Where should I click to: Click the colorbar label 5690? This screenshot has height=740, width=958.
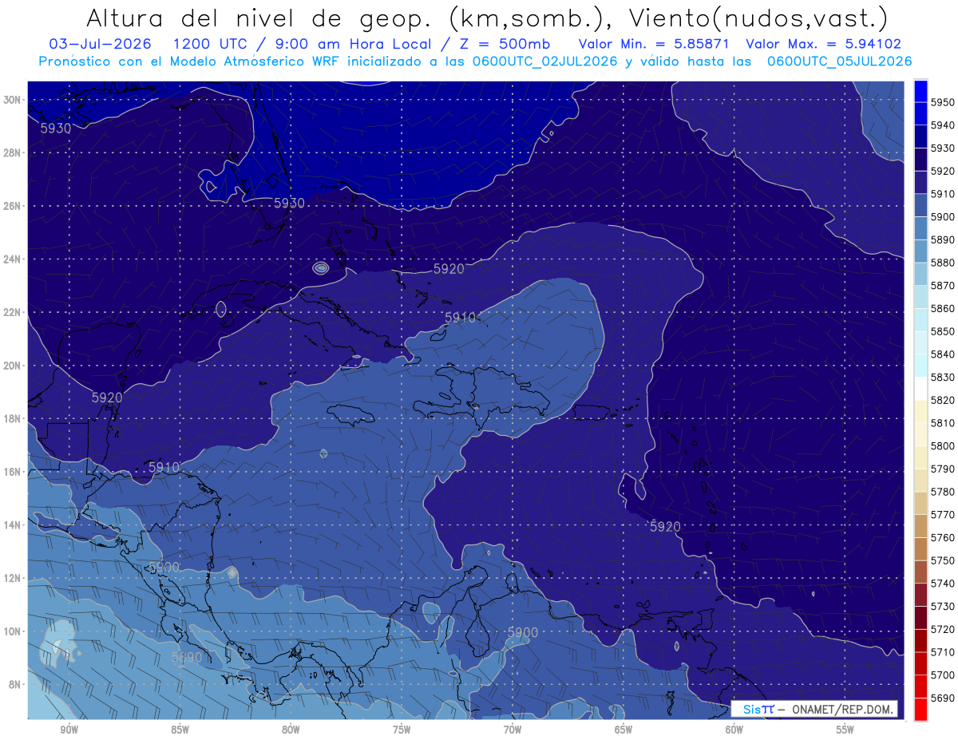(943, 698)
